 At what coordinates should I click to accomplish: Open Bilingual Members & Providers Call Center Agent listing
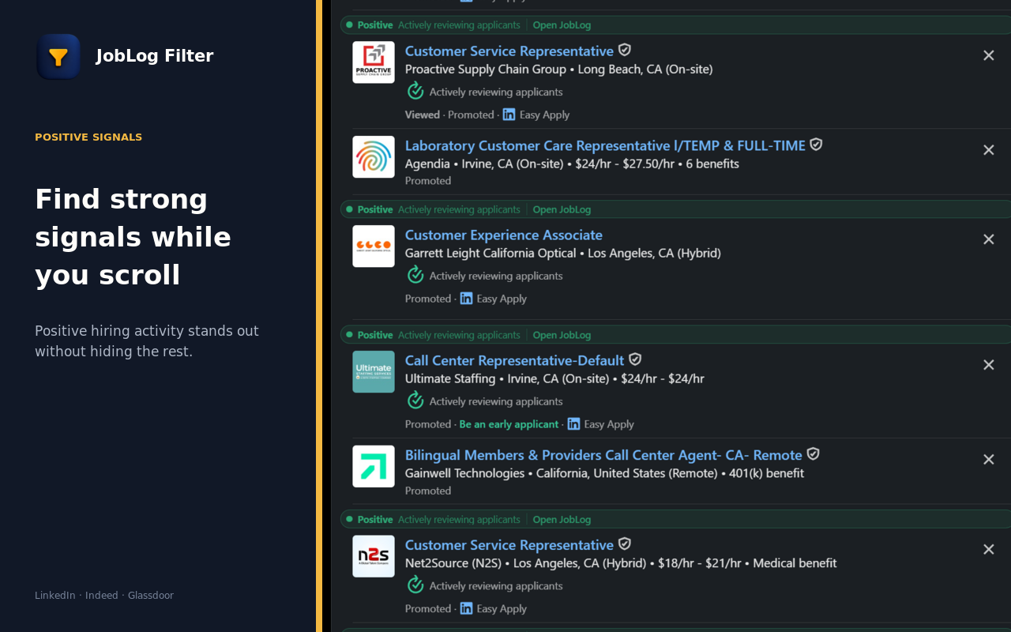[x=603, y=456]
